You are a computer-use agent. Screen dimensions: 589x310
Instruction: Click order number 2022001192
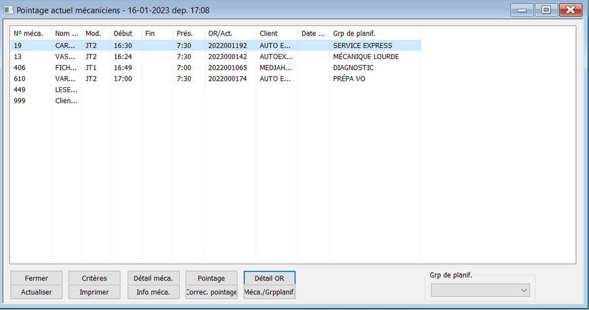227,45
